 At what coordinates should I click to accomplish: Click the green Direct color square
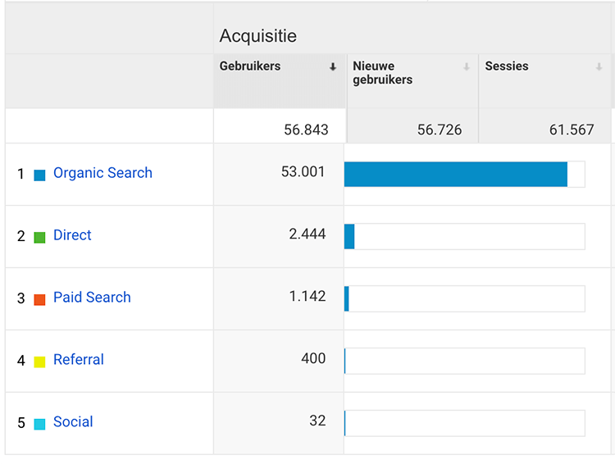39,237
